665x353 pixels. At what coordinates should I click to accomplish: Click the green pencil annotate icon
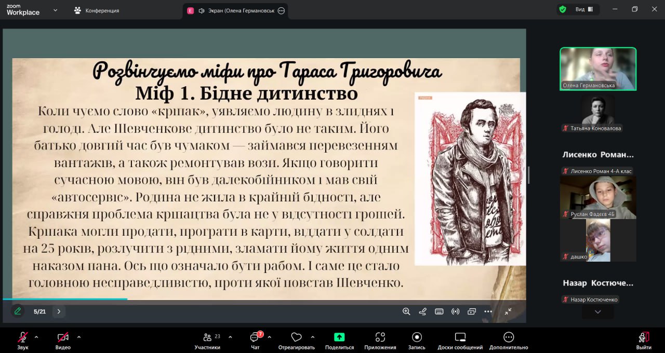pyautogui.click(x=18, y=311)
